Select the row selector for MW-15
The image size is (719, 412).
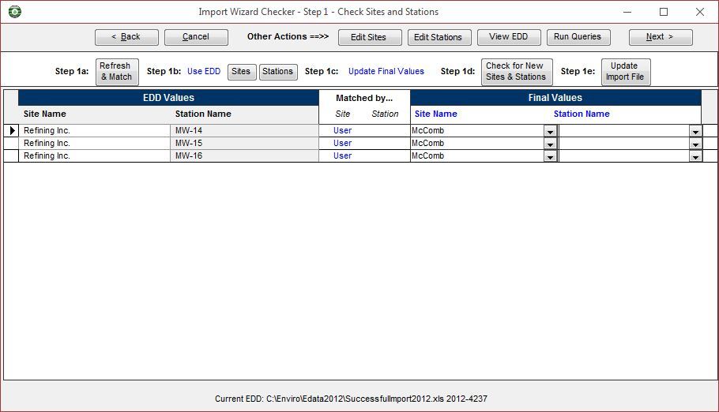[11, 144]
